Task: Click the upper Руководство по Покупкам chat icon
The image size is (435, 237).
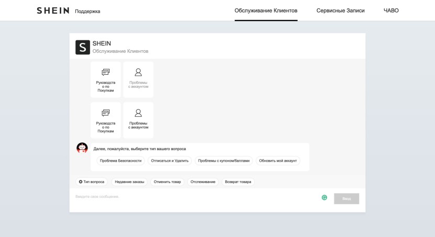Action: pos(105,72)
